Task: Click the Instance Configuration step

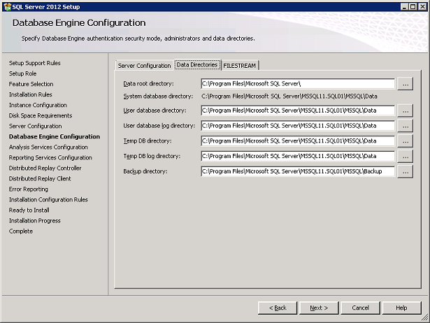Action: tap(38, 105)
